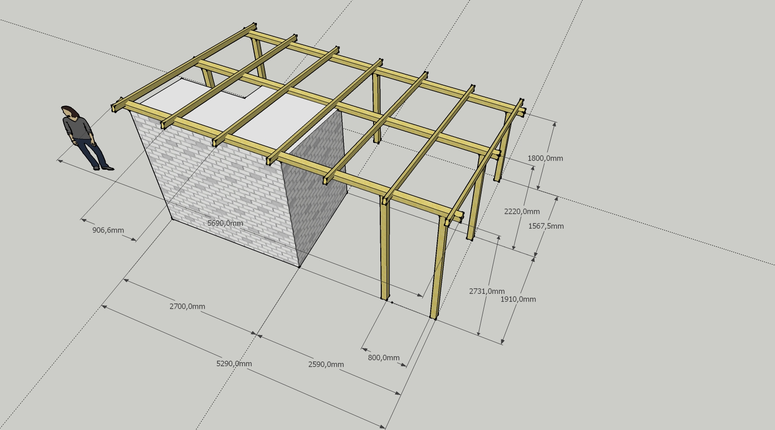
Task: Select the 2220,0mm dimension text
Action: point(522,211)
